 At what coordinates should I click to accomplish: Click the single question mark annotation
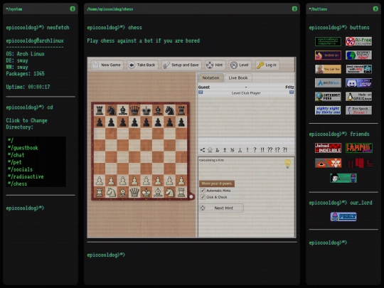tap(255, 149)
